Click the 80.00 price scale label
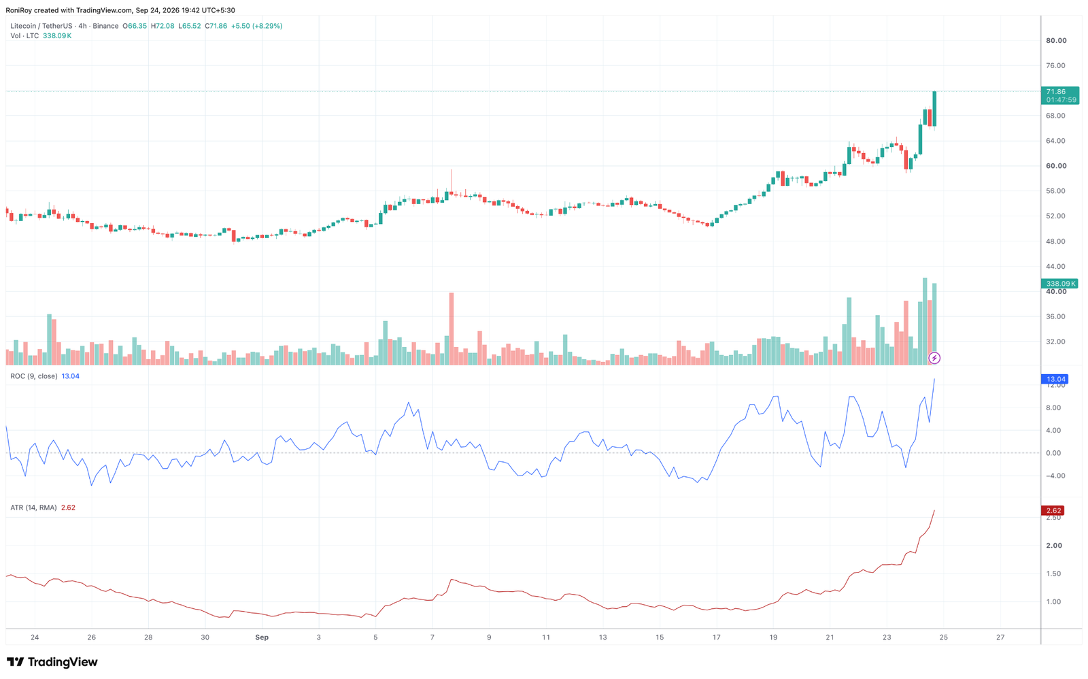The width and height of the screenshot is (1088, 679). [1055, 41]
